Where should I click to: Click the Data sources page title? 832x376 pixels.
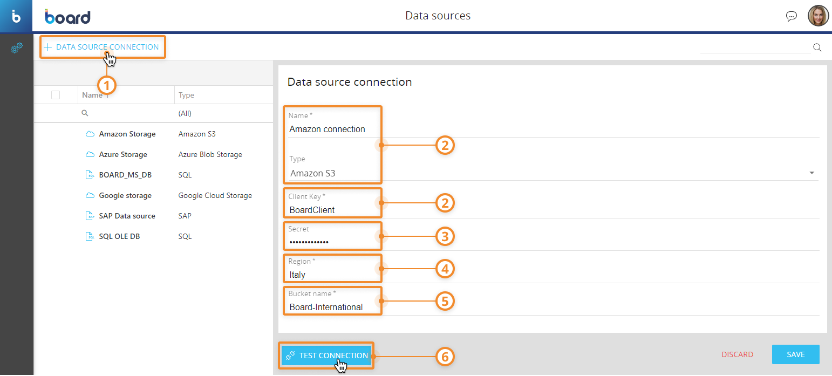(x=438, y=16)
